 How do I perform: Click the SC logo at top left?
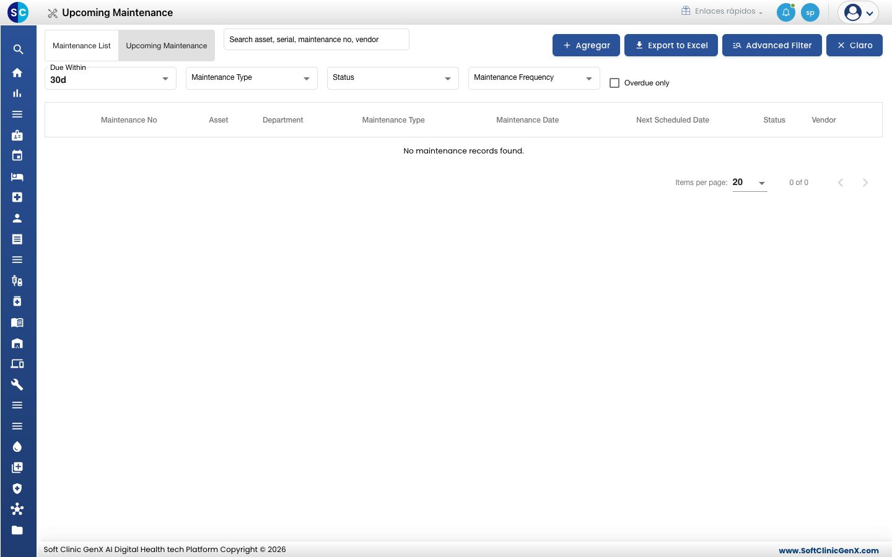tap(18, 12)
